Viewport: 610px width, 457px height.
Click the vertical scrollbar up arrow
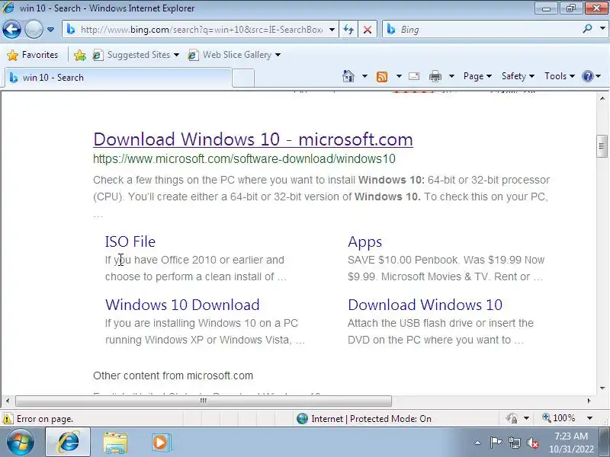(x=602, y=98)
